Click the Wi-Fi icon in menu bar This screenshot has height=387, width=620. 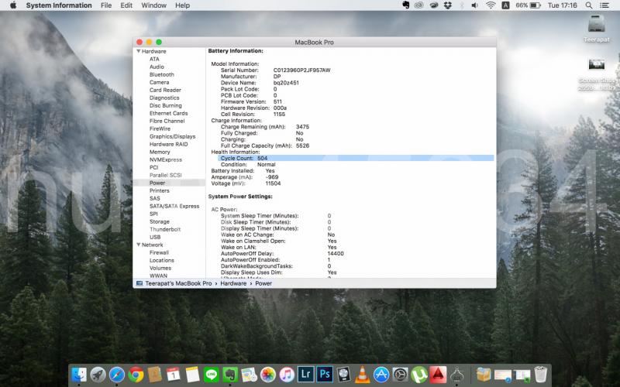(490, 5)
